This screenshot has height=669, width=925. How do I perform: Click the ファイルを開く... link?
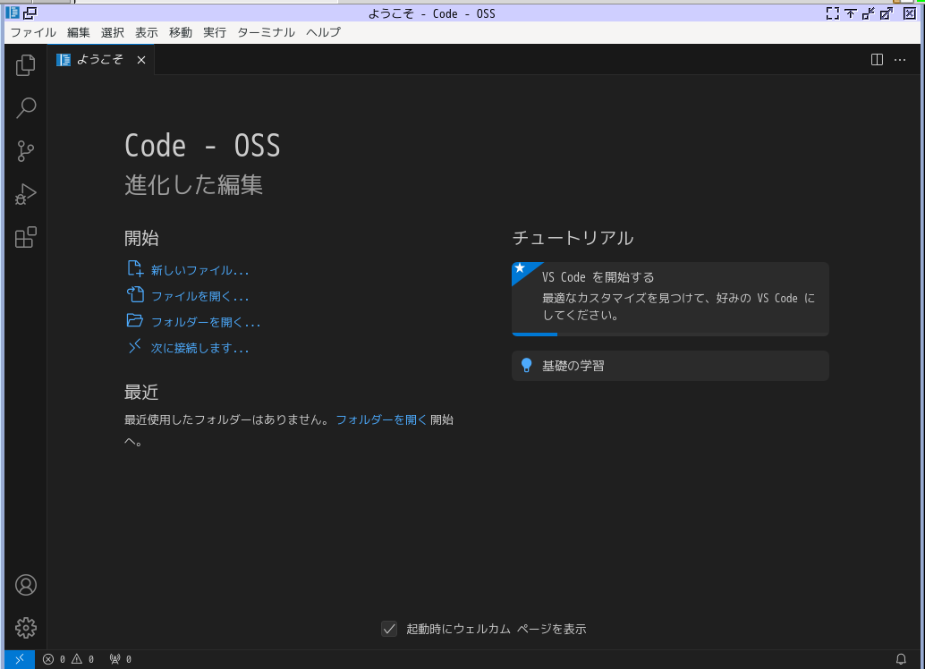click(199, 296)
